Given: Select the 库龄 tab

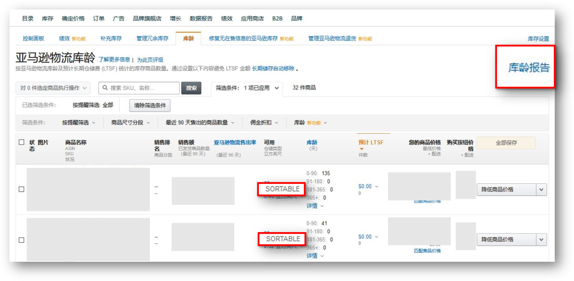Looking at the screenshot, I should 189,39.
